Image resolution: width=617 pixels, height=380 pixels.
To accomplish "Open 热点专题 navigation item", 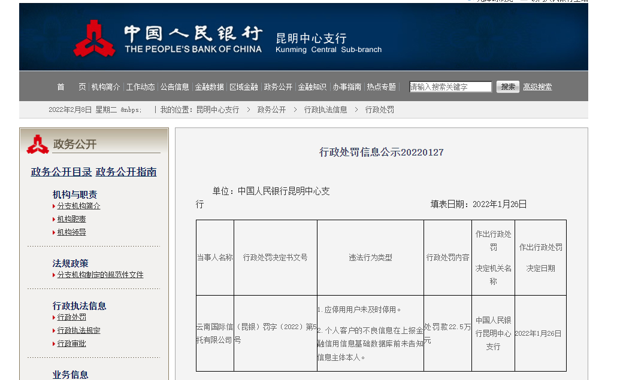I will pos(382,87).
